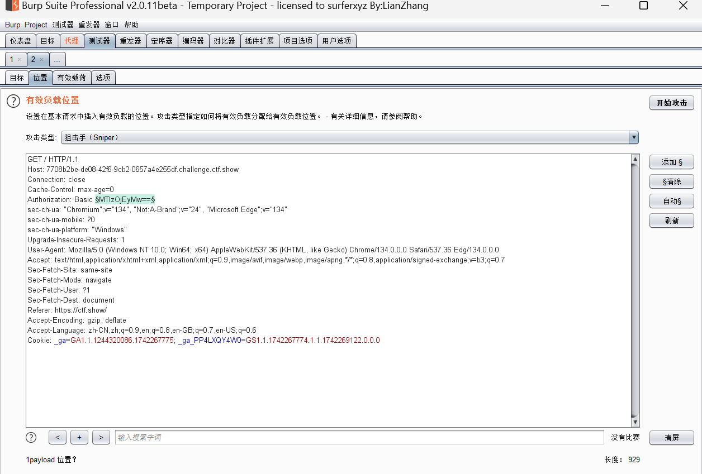
Task: Open the 重发器 menu in the menu bar
Action: click(89, 25)
